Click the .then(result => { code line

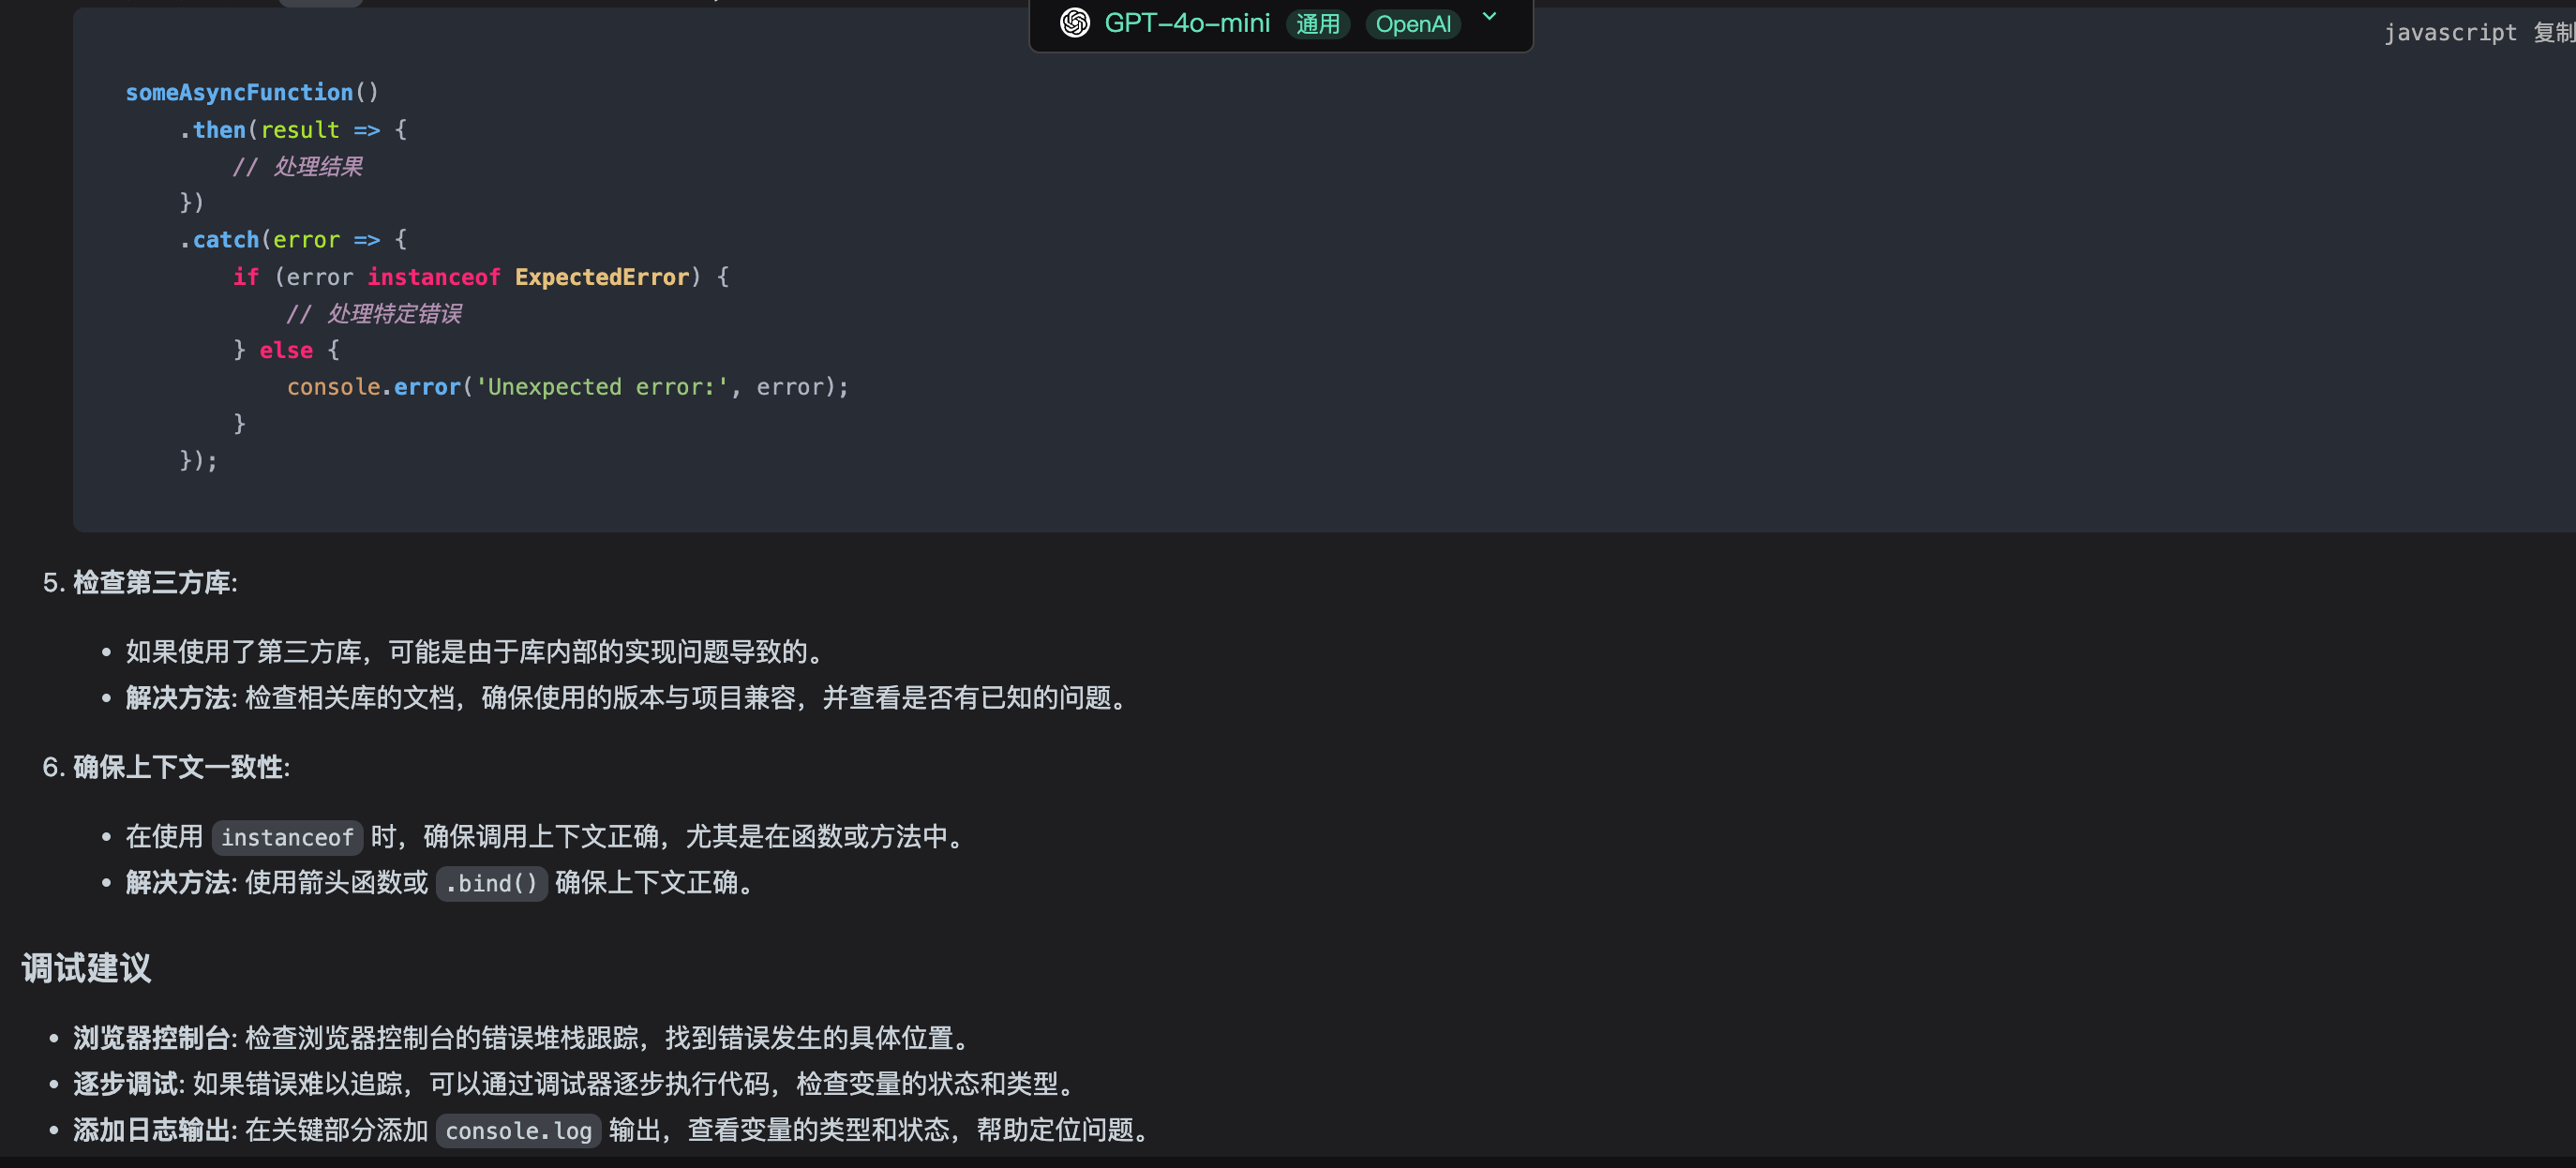pyautogui.click(x=293, y=130)
